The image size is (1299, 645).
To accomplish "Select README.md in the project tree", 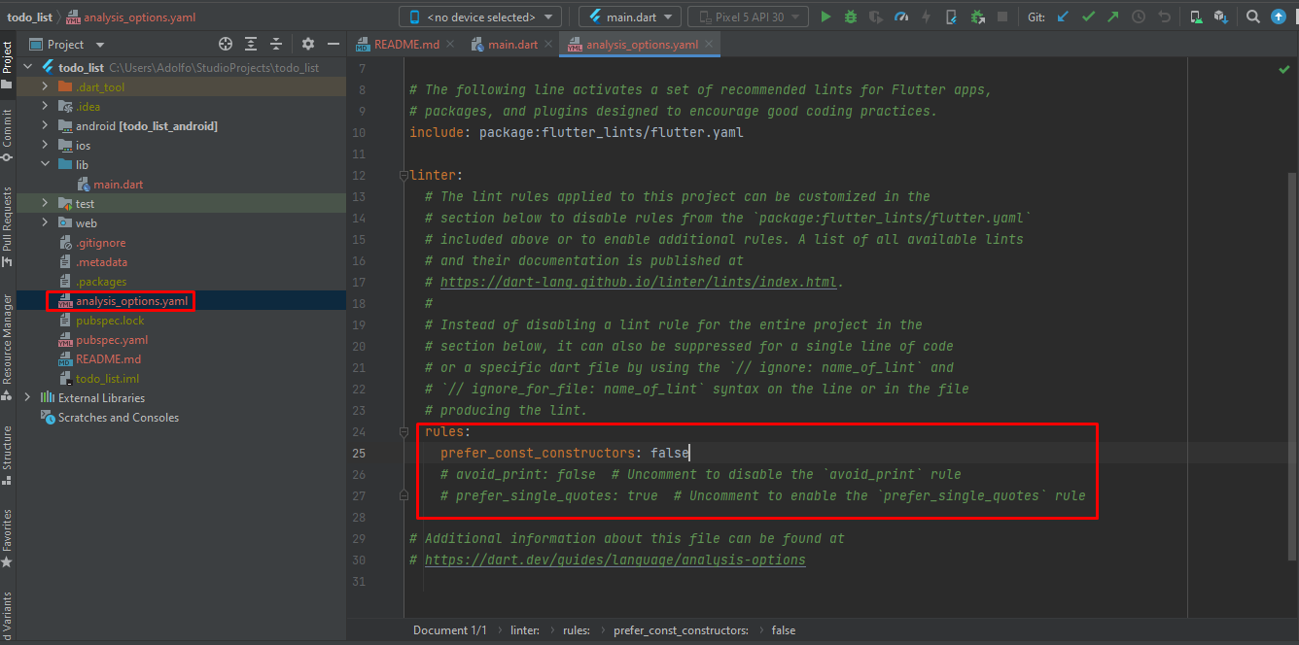I will (x=108, y=359).
